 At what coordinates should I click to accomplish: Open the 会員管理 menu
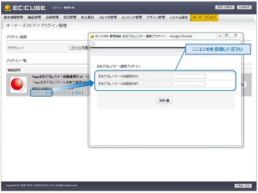click(x=52, y=17)
